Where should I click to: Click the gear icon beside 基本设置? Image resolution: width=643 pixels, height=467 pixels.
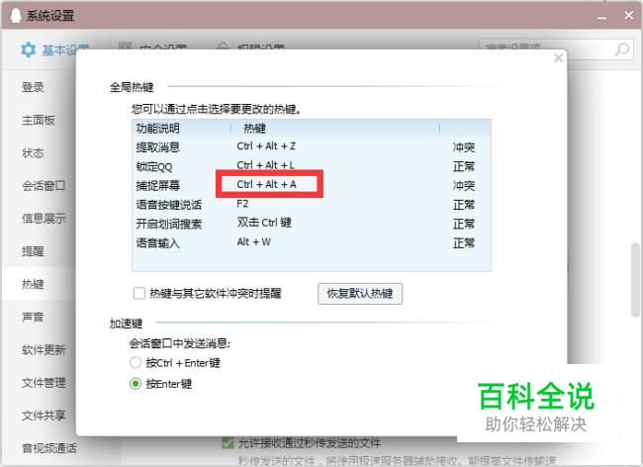(29, 50)
